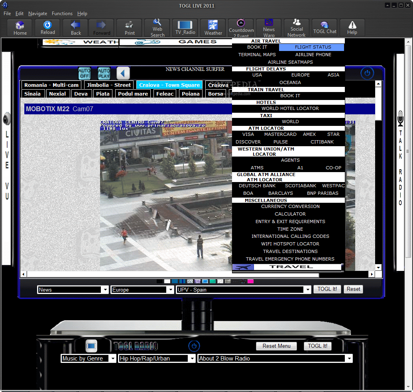This screenshot has height=392, width=413.
Task: Select the Deva camera tab
Action: [x=81, y=94]
